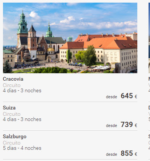Click Suiza's 4 días - 3 noches text
The width and height of the screenshot is (150, 161).
click(x=22, y=119)
